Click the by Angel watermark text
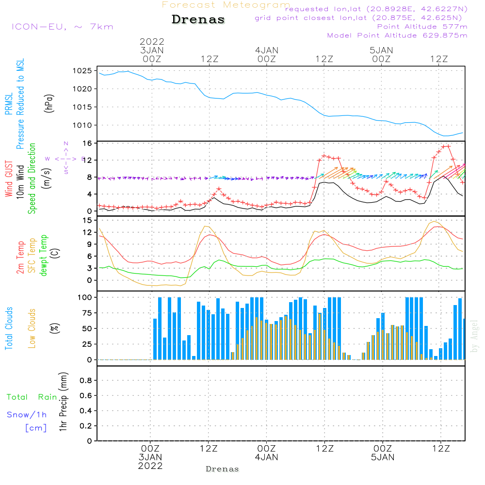This screenshot has width=485, height=485. pos(474,336)
